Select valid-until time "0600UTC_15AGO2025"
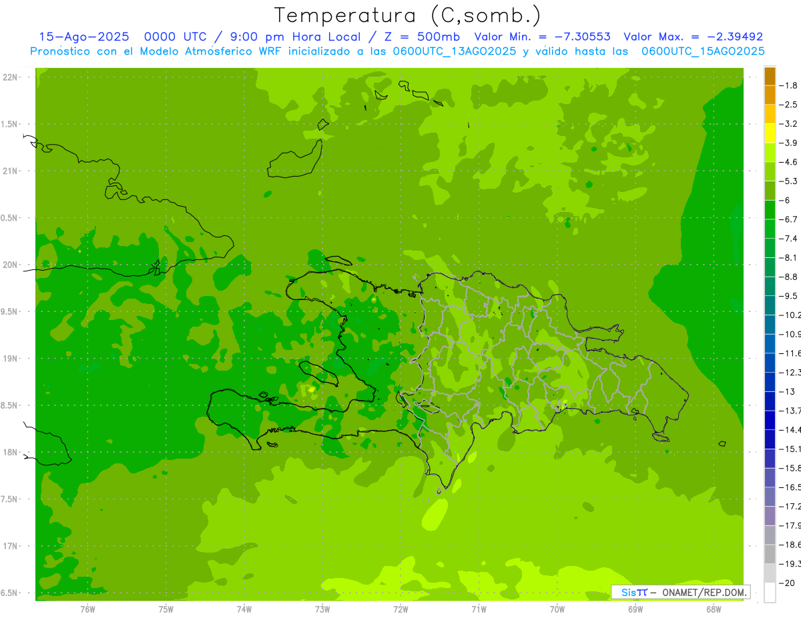This screenshot has height=618, width=801. pyautogui.click(x=703, y=51)
